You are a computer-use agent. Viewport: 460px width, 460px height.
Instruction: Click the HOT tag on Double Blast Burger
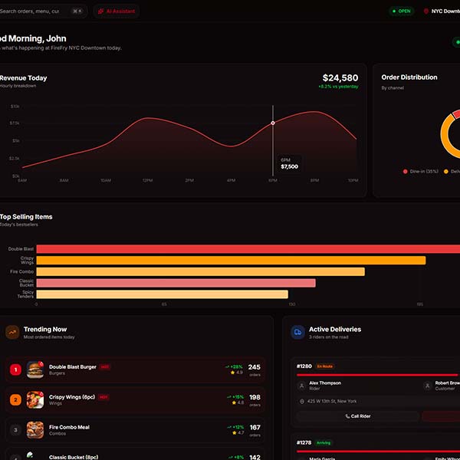click(105, 367)
